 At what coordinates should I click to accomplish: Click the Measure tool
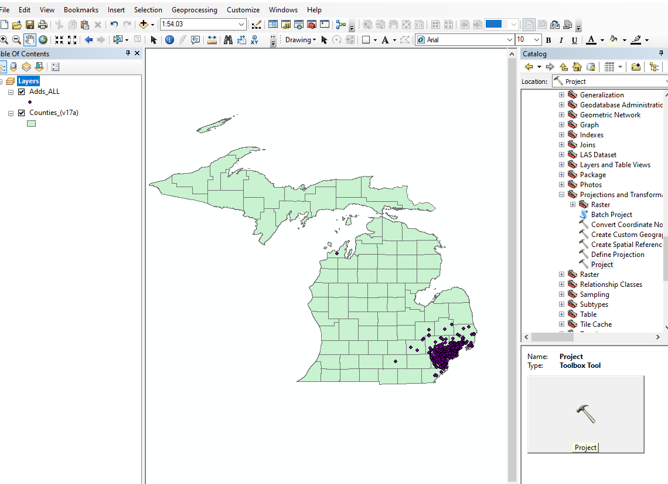[x=212, y=39]
